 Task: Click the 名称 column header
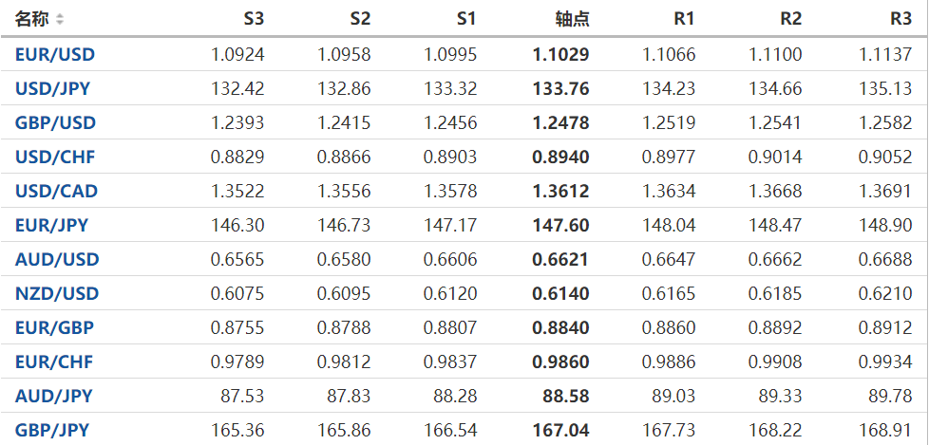[x=29, y=19]
